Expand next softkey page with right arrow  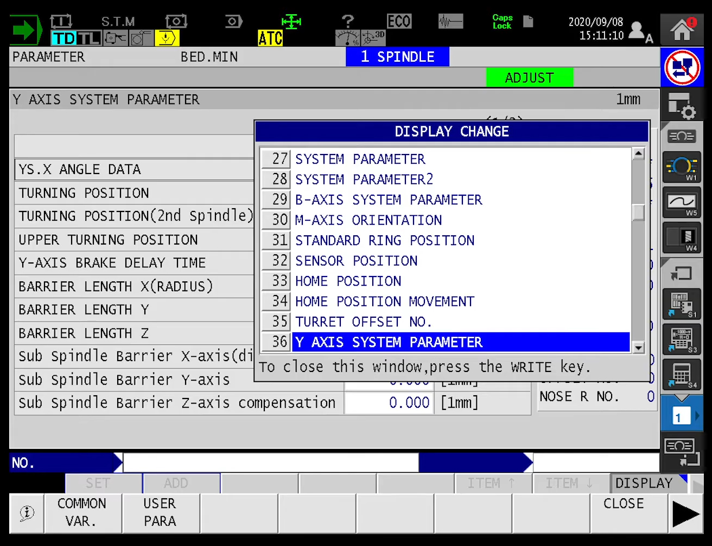pyautogui.click(x=685, y=514)
